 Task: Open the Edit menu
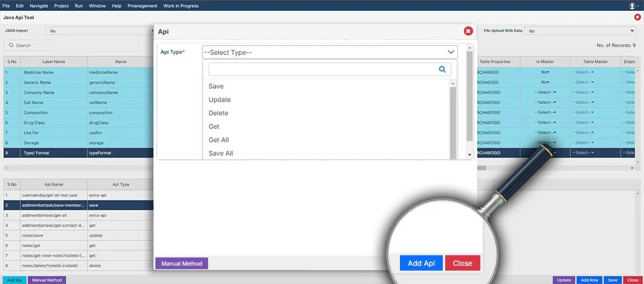20,6
